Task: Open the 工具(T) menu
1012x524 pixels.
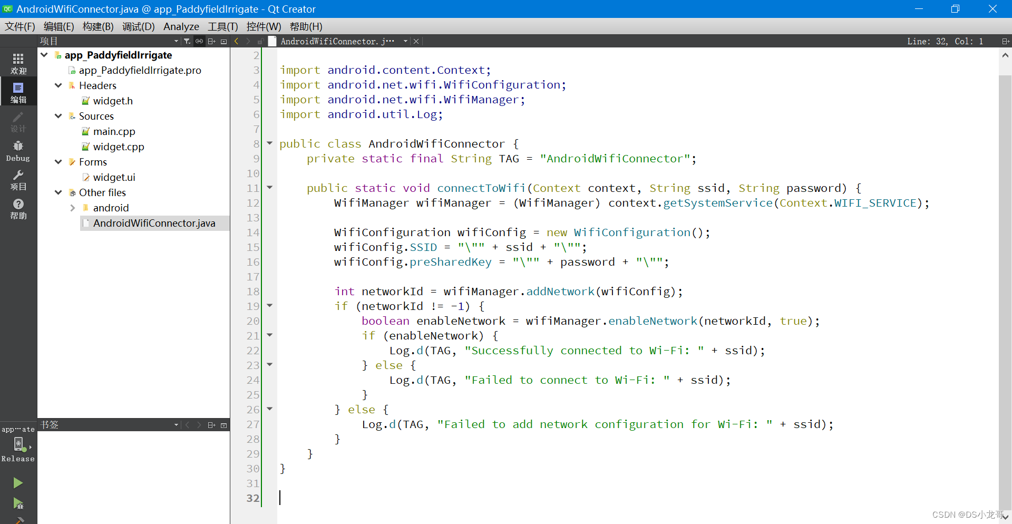Action: tap(223, 26)
